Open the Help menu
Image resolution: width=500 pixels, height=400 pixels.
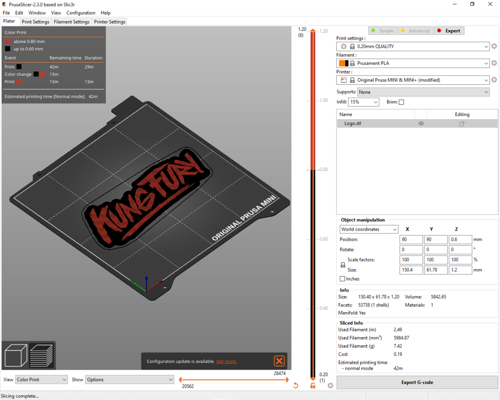click(105, 13)
